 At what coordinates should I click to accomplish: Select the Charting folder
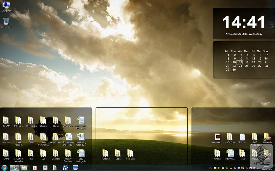point(43,122)
